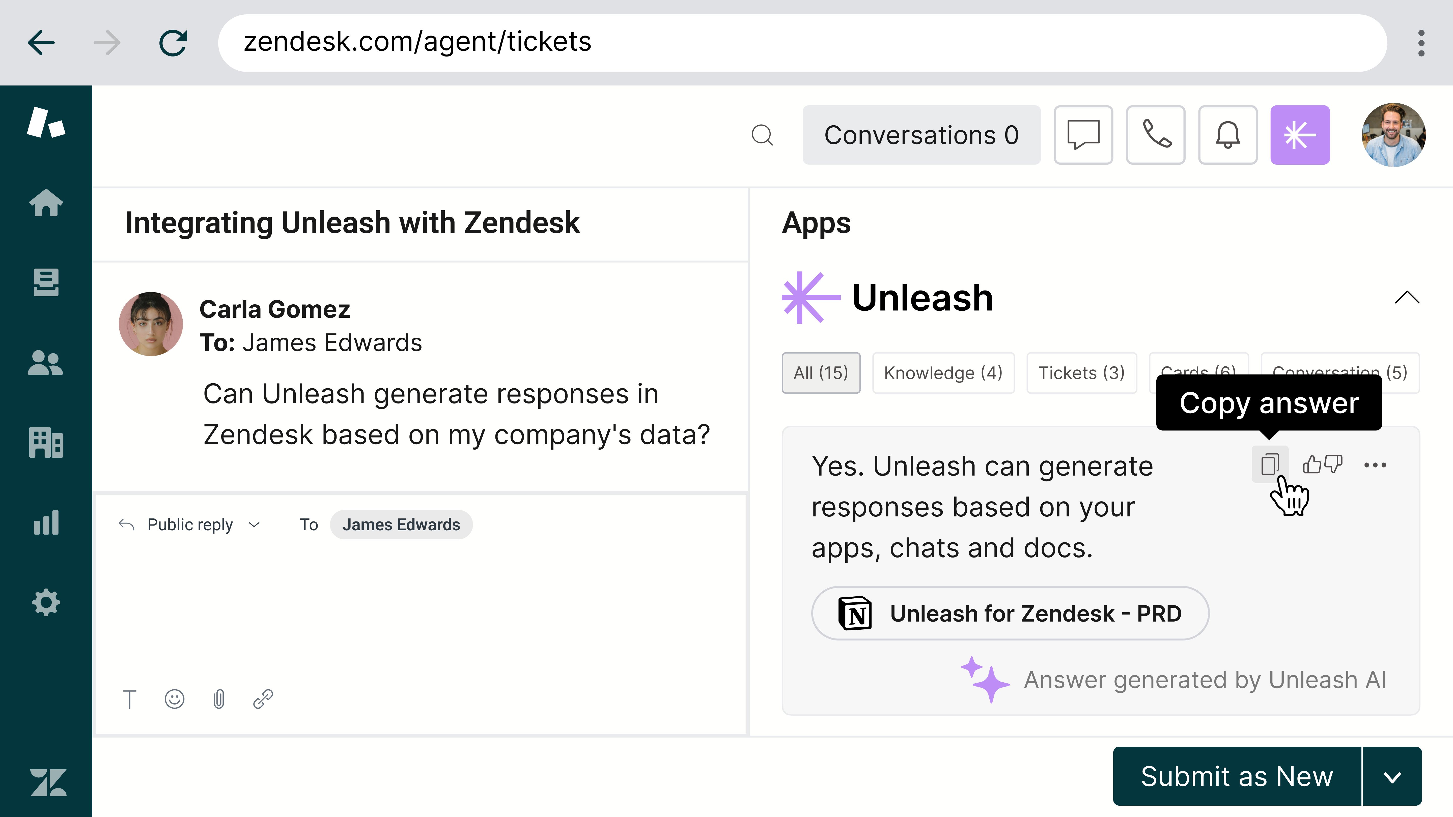Expand the Submit as dropdown arrow
This screenshot has width=1453, height=817.
(x=1392, y=776)
